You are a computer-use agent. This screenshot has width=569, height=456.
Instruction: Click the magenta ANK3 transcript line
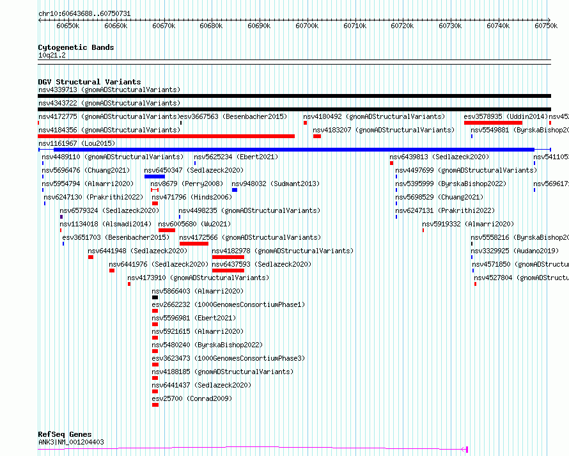pos(253,449)
